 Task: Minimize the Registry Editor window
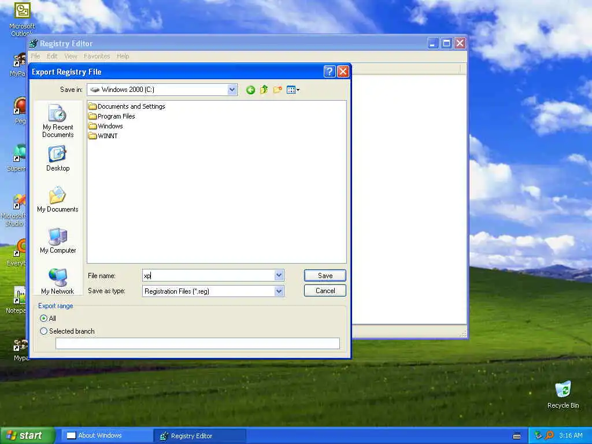(x=432, y=43)
